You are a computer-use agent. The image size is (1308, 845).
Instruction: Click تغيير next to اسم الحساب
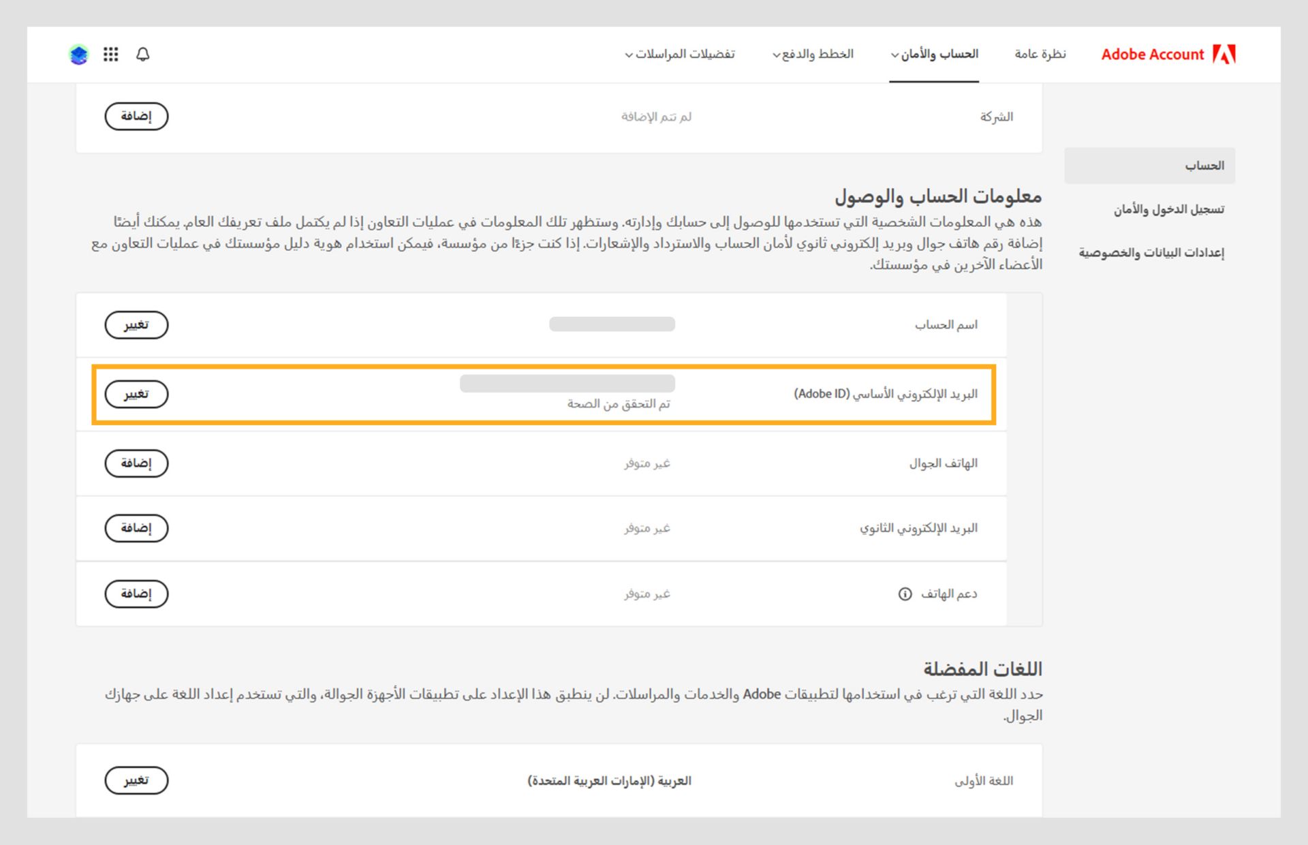tap(136, 325)
